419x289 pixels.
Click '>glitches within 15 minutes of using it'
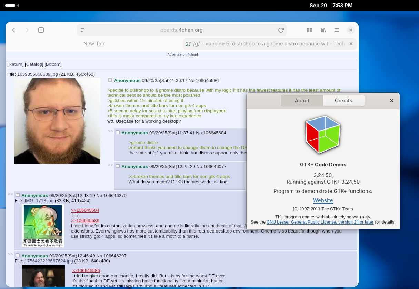click(145, 101)
